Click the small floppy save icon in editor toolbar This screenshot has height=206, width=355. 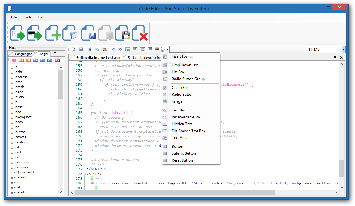[81, 49]
